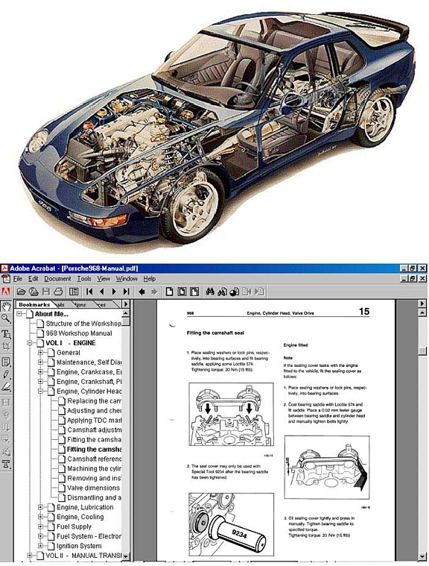429x566 pixels.
Task: Open the View menu
Action: (104, 279)
